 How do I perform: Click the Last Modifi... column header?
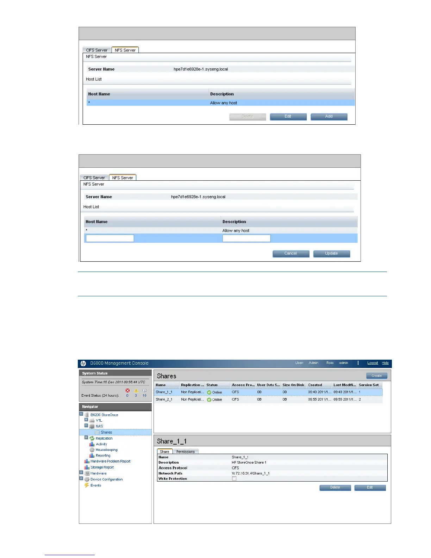344,385
